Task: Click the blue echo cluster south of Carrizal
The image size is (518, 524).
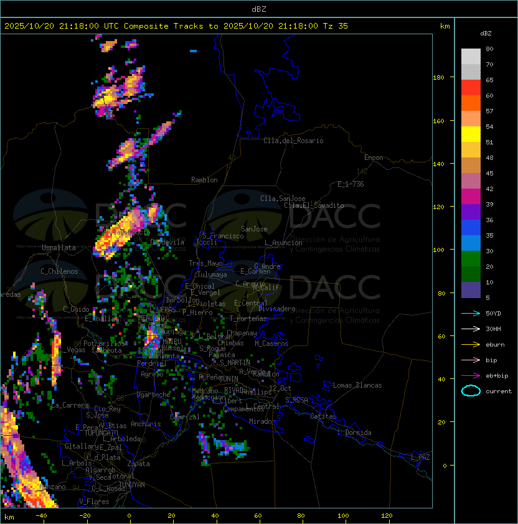Action: 231,447
